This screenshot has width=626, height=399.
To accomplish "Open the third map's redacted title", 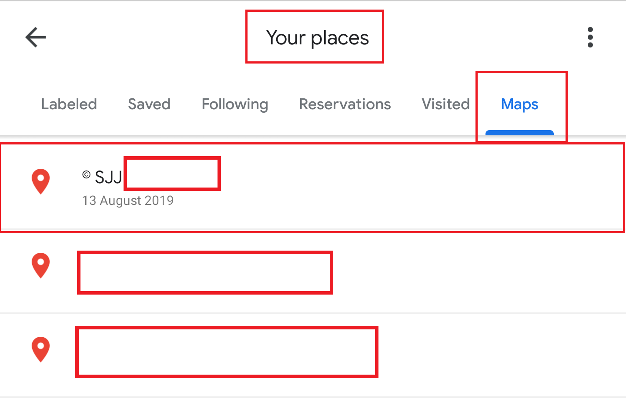I will point(227,352).
